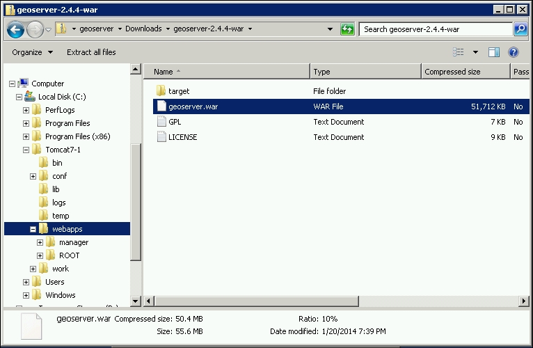Go back with the blue Back arrow
The image size is (533, 348).
15,30
